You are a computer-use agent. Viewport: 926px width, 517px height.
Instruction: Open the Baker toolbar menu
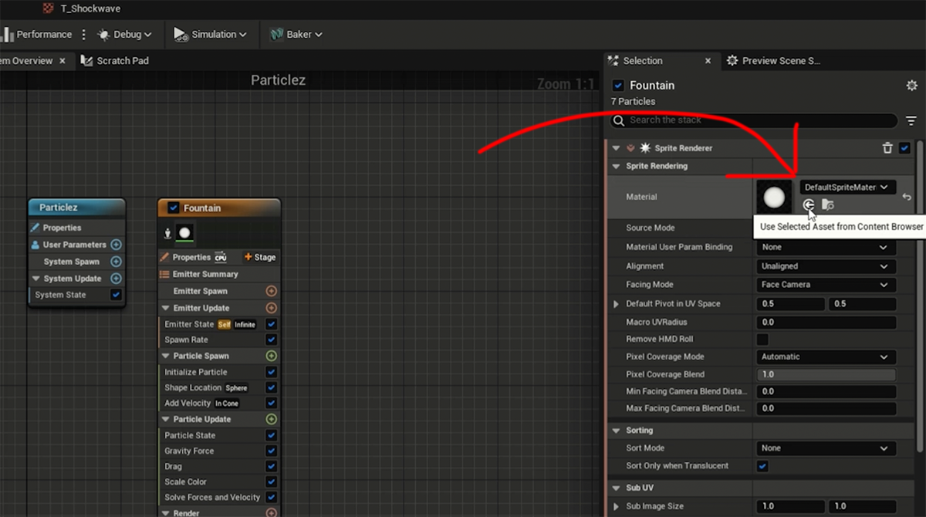point(296,35)
